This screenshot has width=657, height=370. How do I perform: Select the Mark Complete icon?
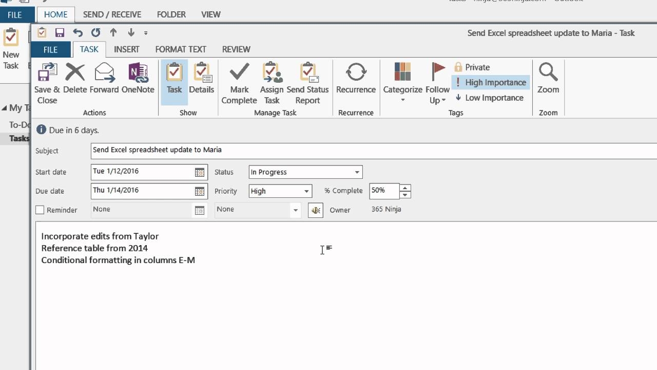pos(239,82)
